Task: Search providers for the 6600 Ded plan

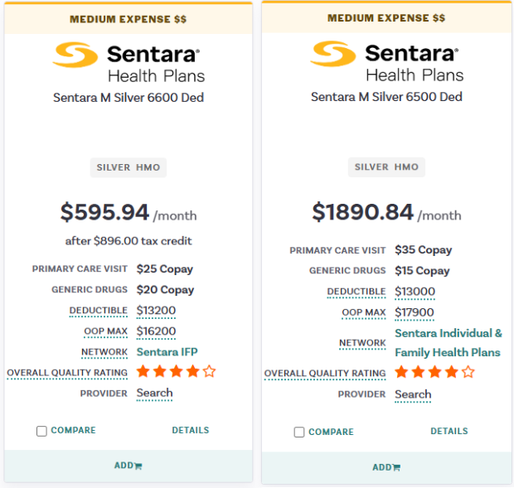Action: 155,394
